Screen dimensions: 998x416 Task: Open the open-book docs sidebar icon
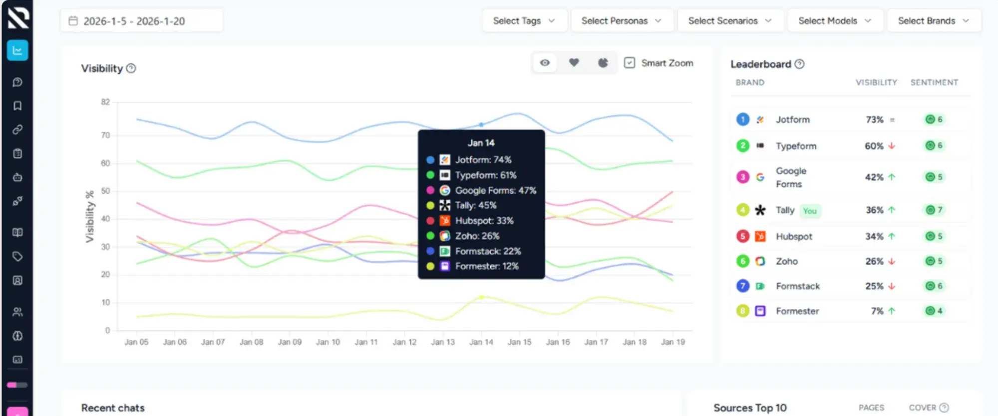17,232
